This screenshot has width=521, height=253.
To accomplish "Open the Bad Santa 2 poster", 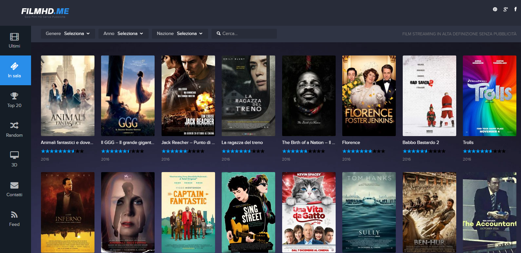I will coord(429,96).
